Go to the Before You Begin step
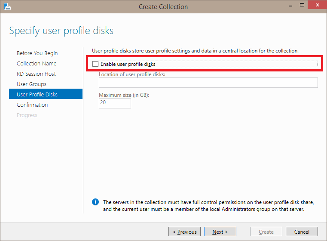Screen dimensions: 327x241 [x=37, y=53]
